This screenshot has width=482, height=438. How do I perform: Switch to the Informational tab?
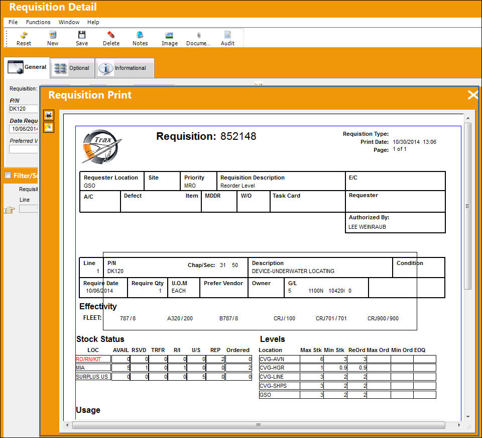(125, 68)
